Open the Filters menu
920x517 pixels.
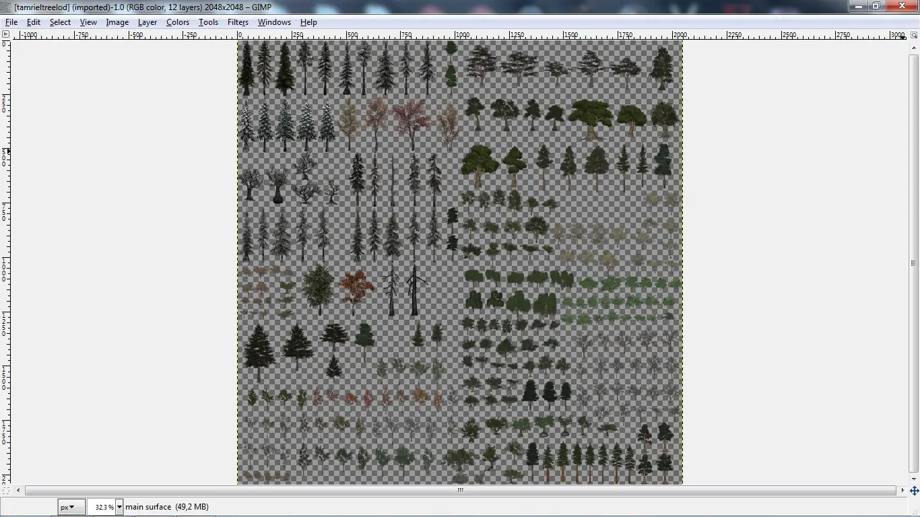tap(238, 22)
